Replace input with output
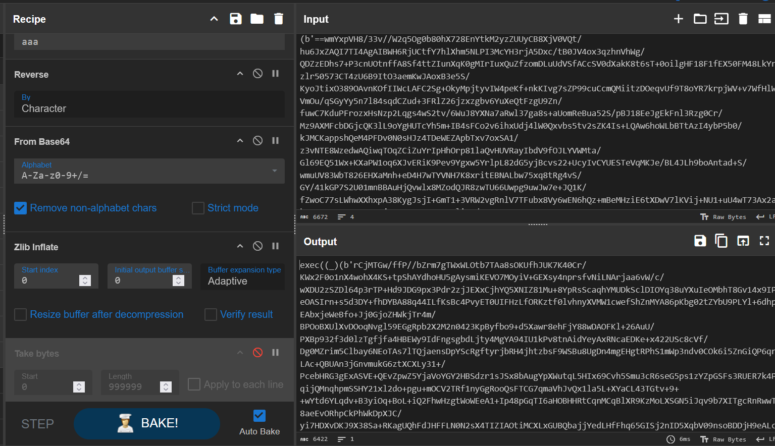The height and width of the screenshot is (446, 775). coord(743,241)
